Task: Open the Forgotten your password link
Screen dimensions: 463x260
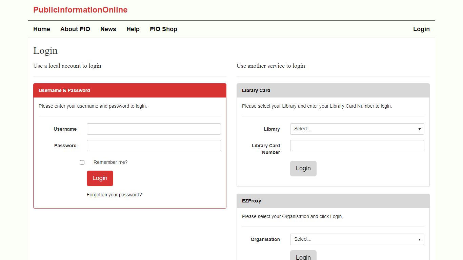Action: click(114, 195)
